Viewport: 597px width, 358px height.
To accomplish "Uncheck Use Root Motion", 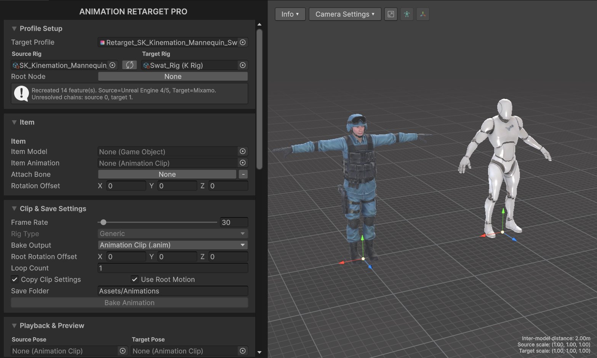I will (x=134, y=279).
